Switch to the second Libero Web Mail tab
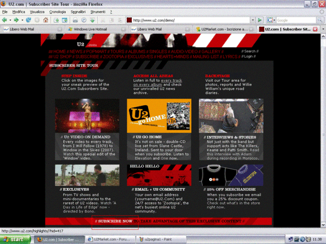 click(160, 29)
